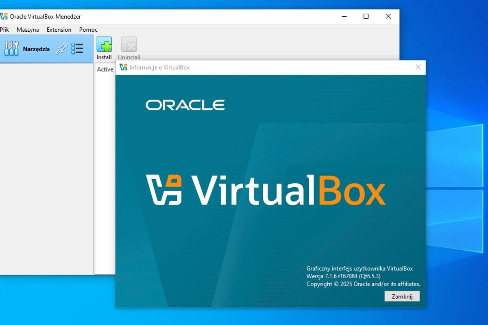488x325 pixels.
Task: Click the green Install extension icon
Action: click(104, 44)
